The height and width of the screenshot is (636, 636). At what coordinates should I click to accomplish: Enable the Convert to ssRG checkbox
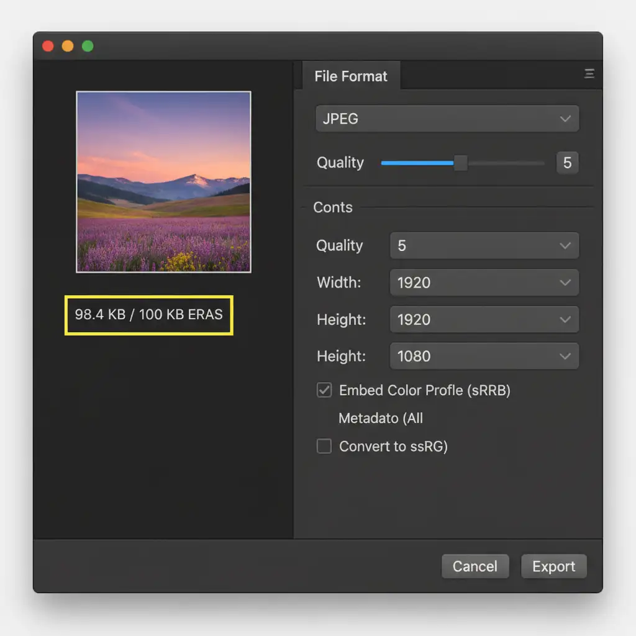(x=324, y=446)
